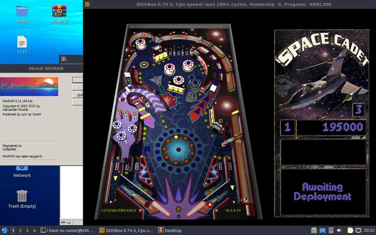Click the player number 1 display
Screen dimensions: 376x235
pyautogui.click(x=287, y=127)
